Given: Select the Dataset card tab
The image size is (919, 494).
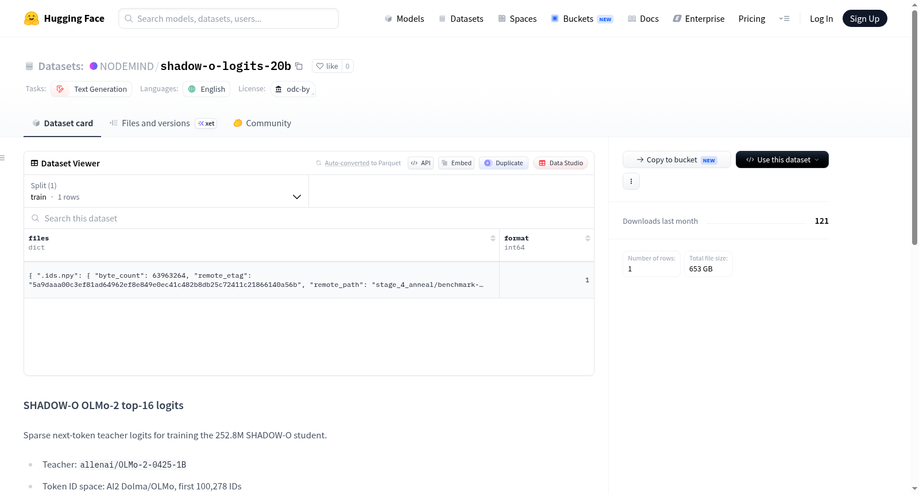Looking at the screenshot, I should 63,123.
